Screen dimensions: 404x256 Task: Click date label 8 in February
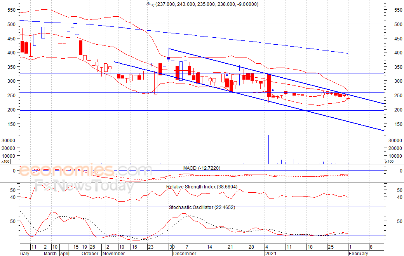[371, 247]
